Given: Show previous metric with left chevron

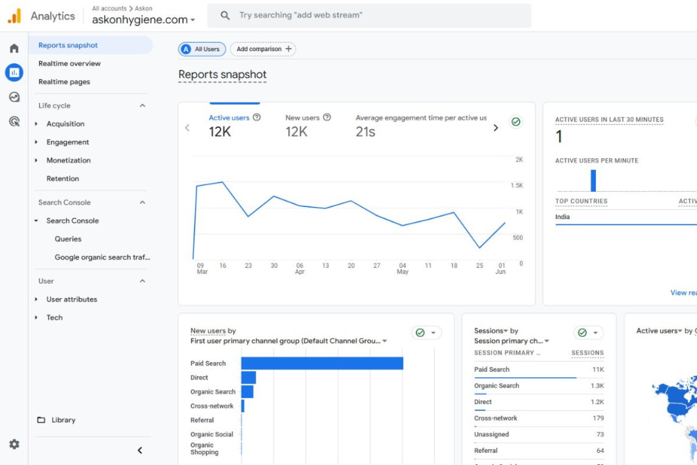Looking at the screenshot, I should coord(187,128).
